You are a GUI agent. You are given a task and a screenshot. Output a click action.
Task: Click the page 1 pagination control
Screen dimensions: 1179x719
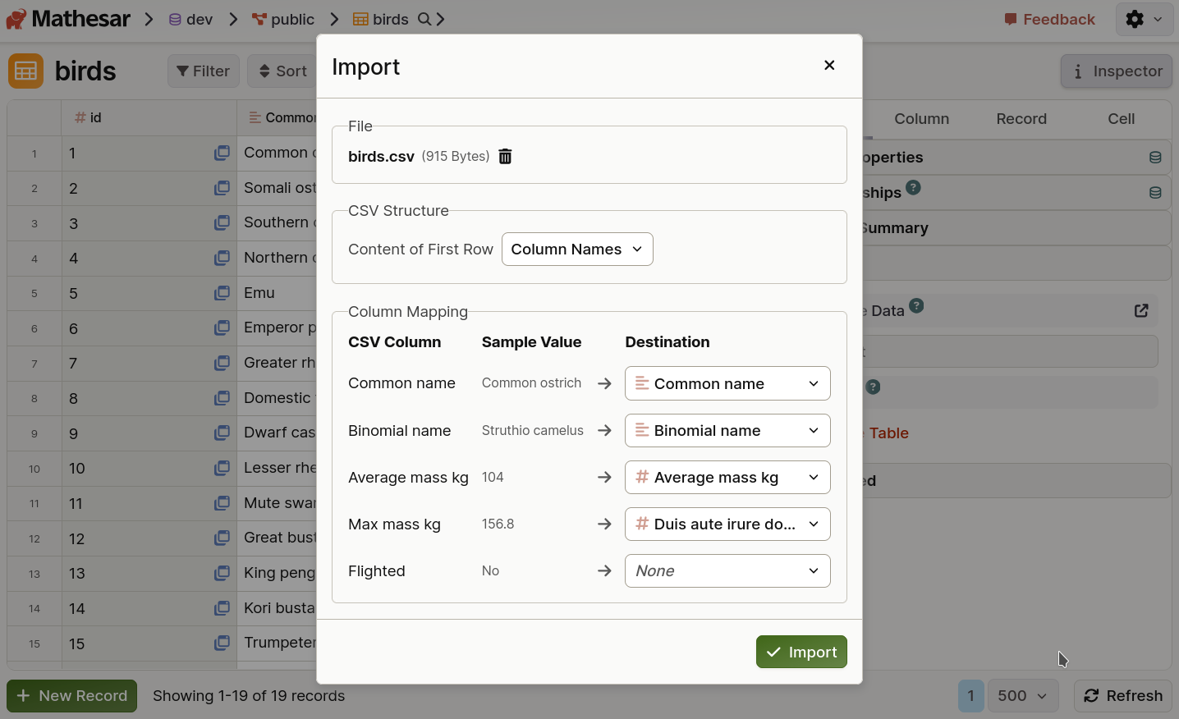[970, 695]
